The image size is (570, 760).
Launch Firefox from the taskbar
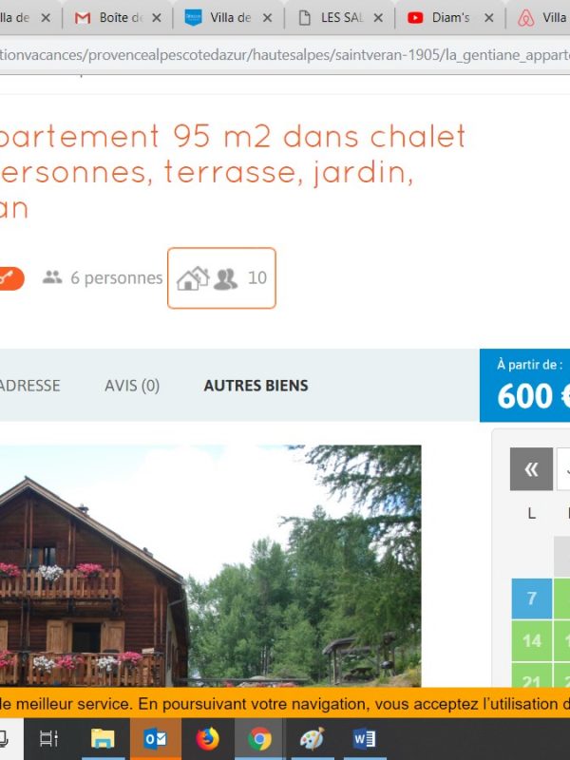coord(207,739)
